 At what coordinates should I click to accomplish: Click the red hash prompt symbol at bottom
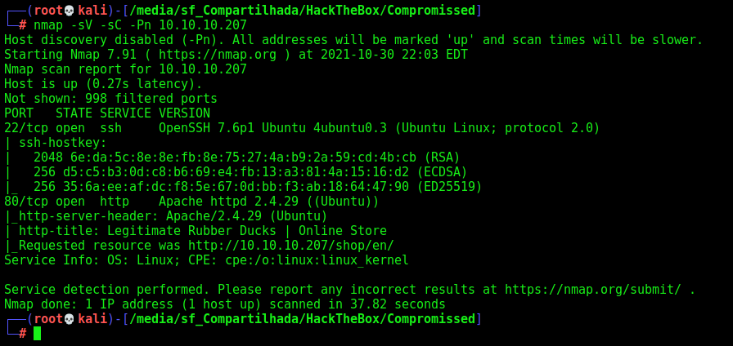[22, 334]
